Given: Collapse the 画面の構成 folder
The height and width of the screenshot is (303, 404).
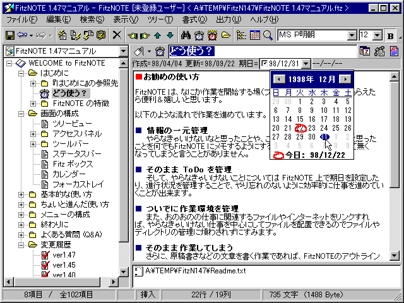Looking at the screenshot, I should tap(21, 114).
